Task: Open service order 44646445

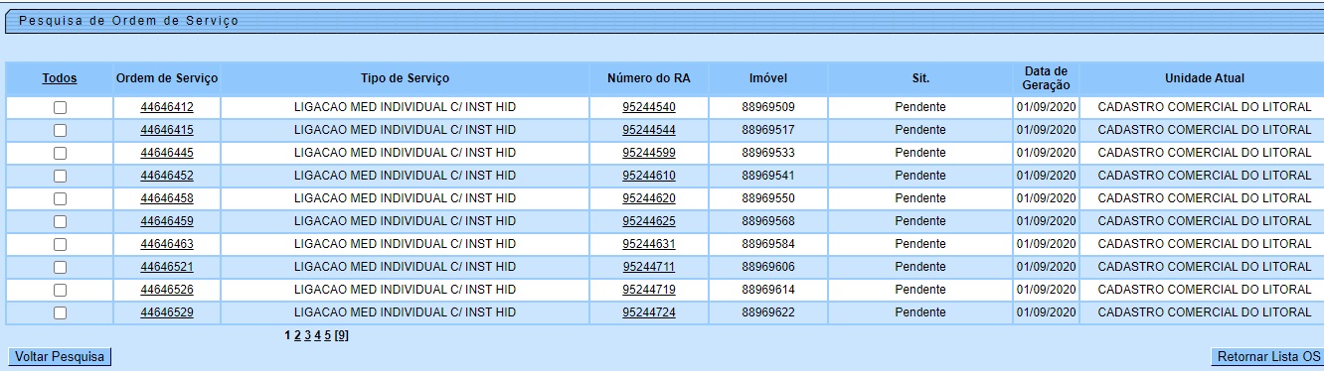Action: [x=167, y=153]
